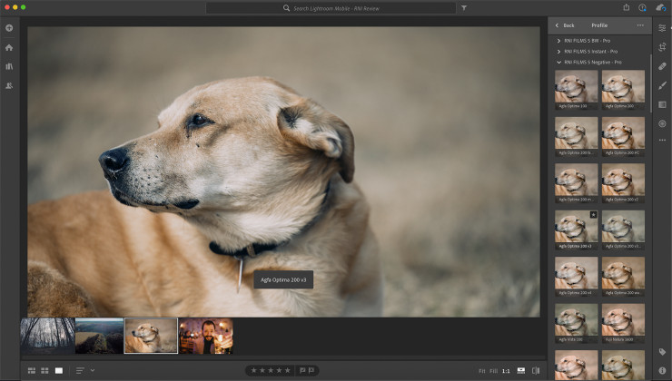
Task: Switch to Square Grid view
Action: 44,370
